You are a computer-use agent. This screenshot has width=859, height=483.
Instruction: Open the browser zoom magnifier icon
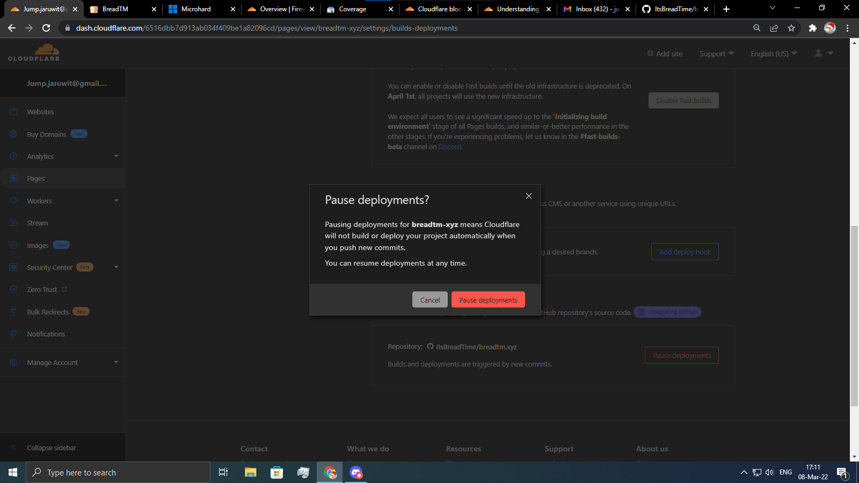pos(757,28)
